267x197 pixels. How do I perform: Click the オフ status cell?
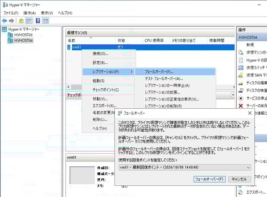pos(120,47)
